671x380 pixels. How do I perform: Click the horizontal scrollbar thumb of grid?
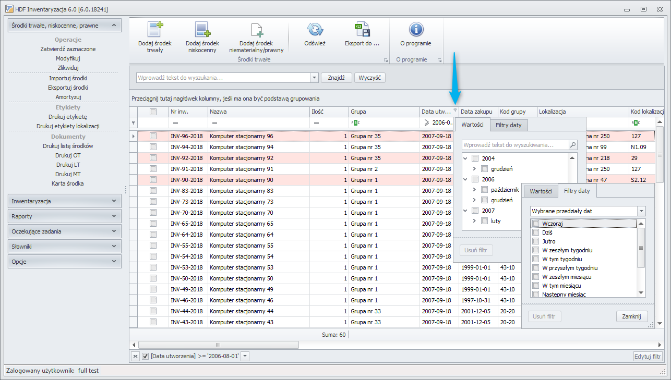pyautogui.click(x=218, y=345)
